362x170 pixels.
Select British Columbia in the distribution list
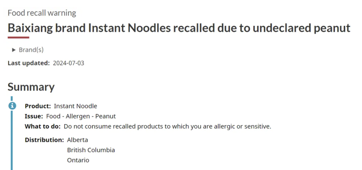click(91, 150)
